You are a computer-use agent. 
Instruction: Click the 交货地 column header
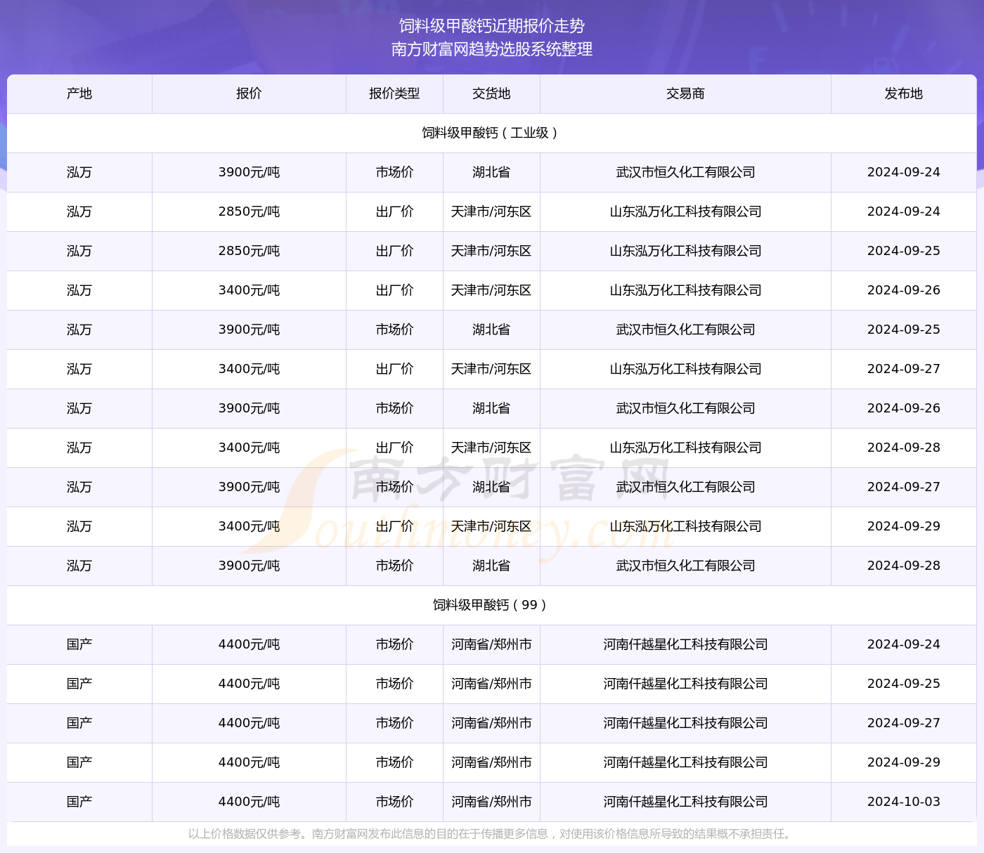491,93
